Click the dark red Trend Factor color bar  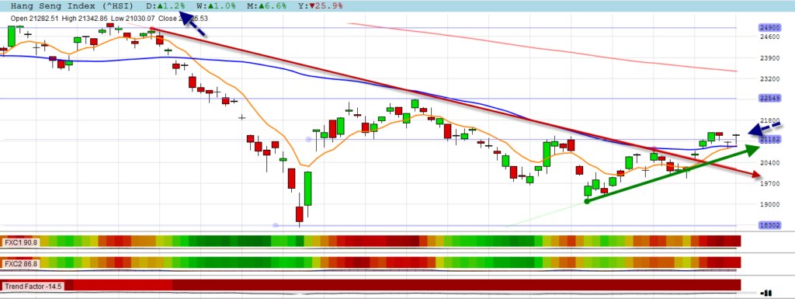pos(457,285)
